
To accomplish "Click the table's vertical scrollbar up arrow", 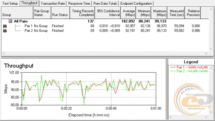I will [x=211, y=9].
